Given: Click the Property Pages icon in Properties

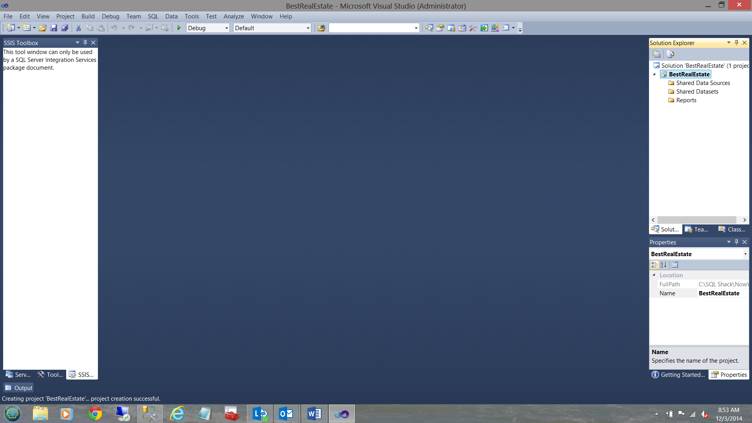Looking at the screenshot, I should pyautogui.click(x=675, y=265).
